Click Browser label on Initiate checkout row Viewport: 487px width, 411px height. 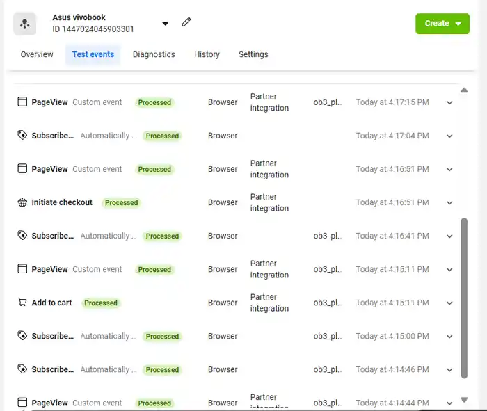223,202
